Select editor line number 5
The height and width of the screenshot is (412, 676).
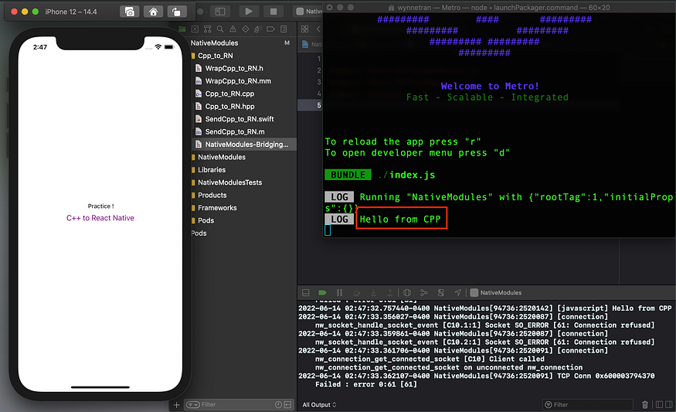click(318, 105)
